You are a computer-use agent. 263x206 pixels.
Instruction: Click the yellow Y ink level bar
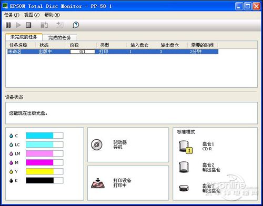tap(45, 171)
